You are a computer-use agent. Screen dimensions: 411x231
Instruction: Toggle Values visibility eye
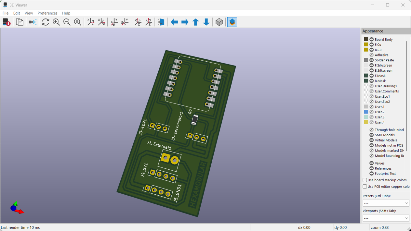pos(372,163)
